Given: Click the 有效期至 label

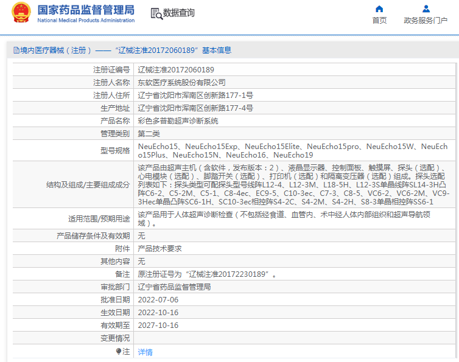Looking at the screenshot, I should tap(115, 325).
